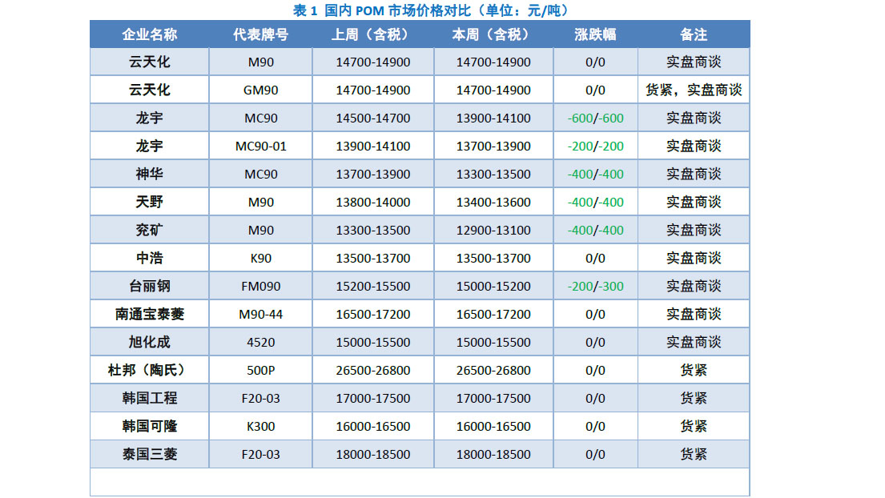Click '货紧' in the 杜邦 row
The image size is (885, 498).
coord(694,370)
